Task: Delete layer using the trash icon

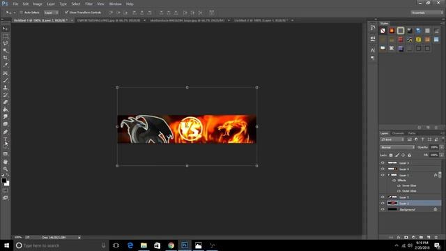Action: 436,237
